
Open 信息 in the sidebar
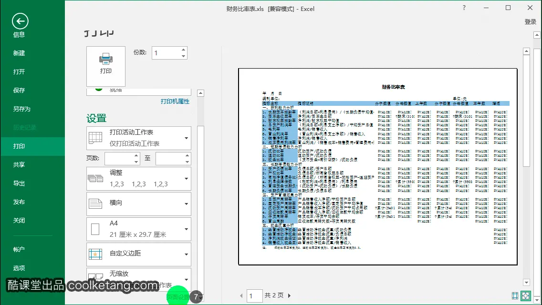tap(19, 34)
